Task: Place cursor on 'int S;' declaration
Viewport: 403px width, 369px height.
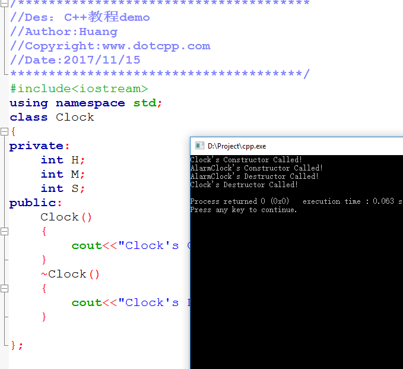Action: click(x=63, y=188)
